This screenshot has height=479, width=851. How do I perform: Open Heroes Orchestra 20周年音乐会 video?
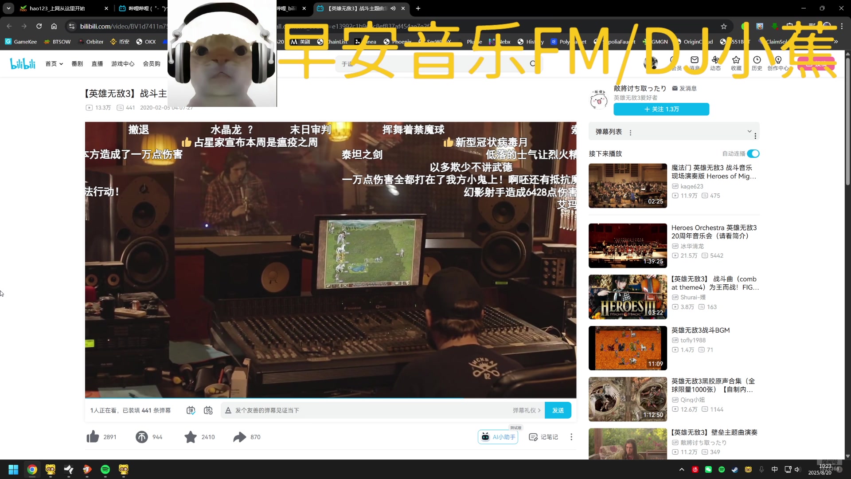click(714, 232)
